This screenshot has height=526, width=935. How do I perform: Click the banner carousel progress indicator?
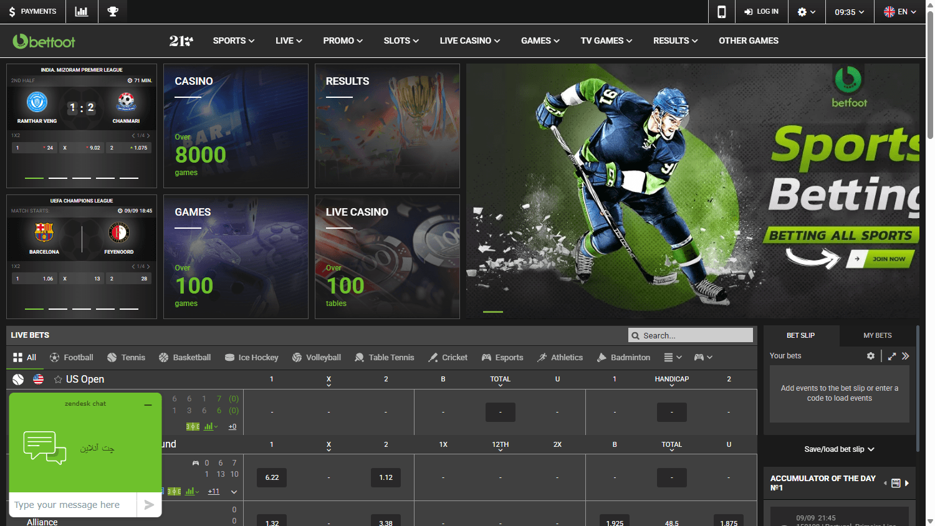pyautogui.click(x=493, y=312)
